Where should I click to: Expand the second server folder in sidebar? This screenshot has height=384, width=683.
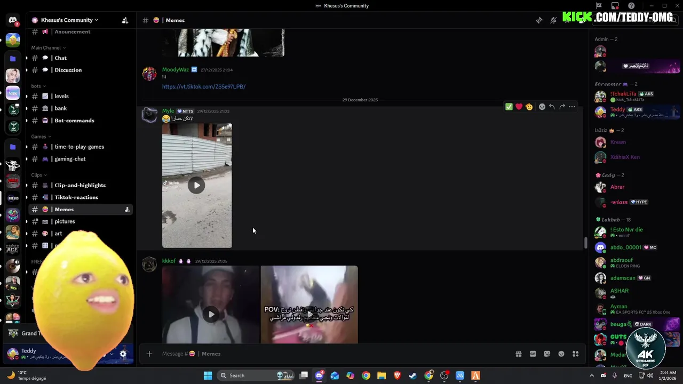(x=13, y=147)
